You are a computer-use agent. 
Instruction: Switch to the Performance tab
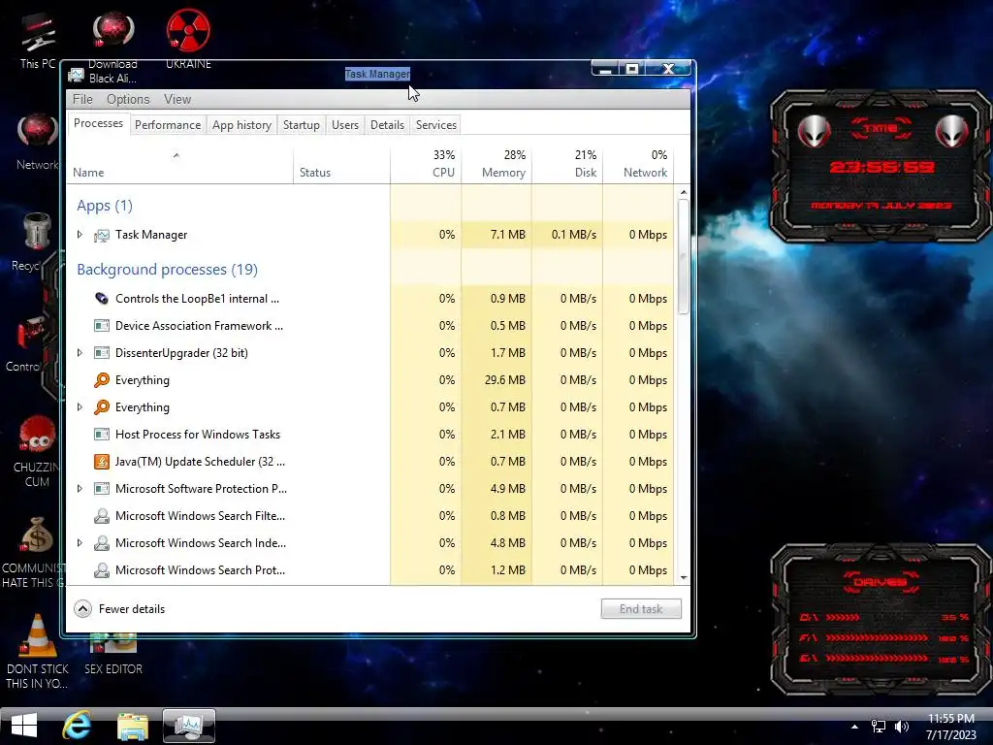tap(168, 125)
